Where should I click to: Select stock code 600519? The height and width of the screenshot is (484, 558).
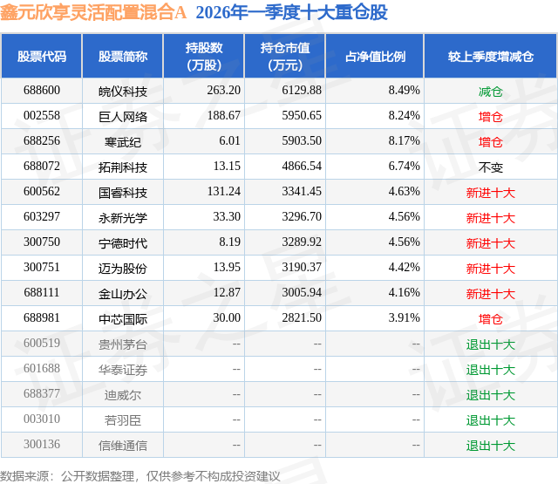pyautogui.click(x=42, y=343)
